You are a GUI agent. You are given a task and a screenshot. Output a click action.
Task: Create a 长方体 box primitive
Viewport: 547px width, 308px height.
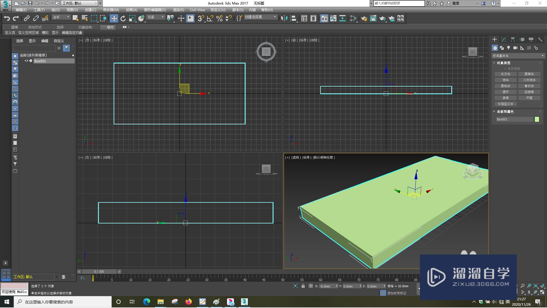[506, 74]
